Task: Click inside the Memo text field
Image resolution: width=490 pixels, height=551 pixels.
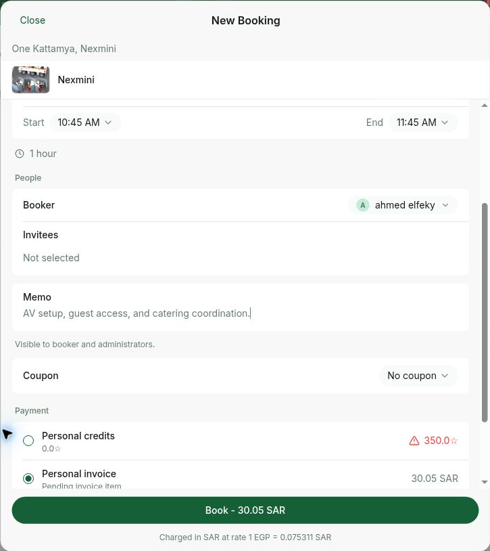Action: tap(241, 313)
